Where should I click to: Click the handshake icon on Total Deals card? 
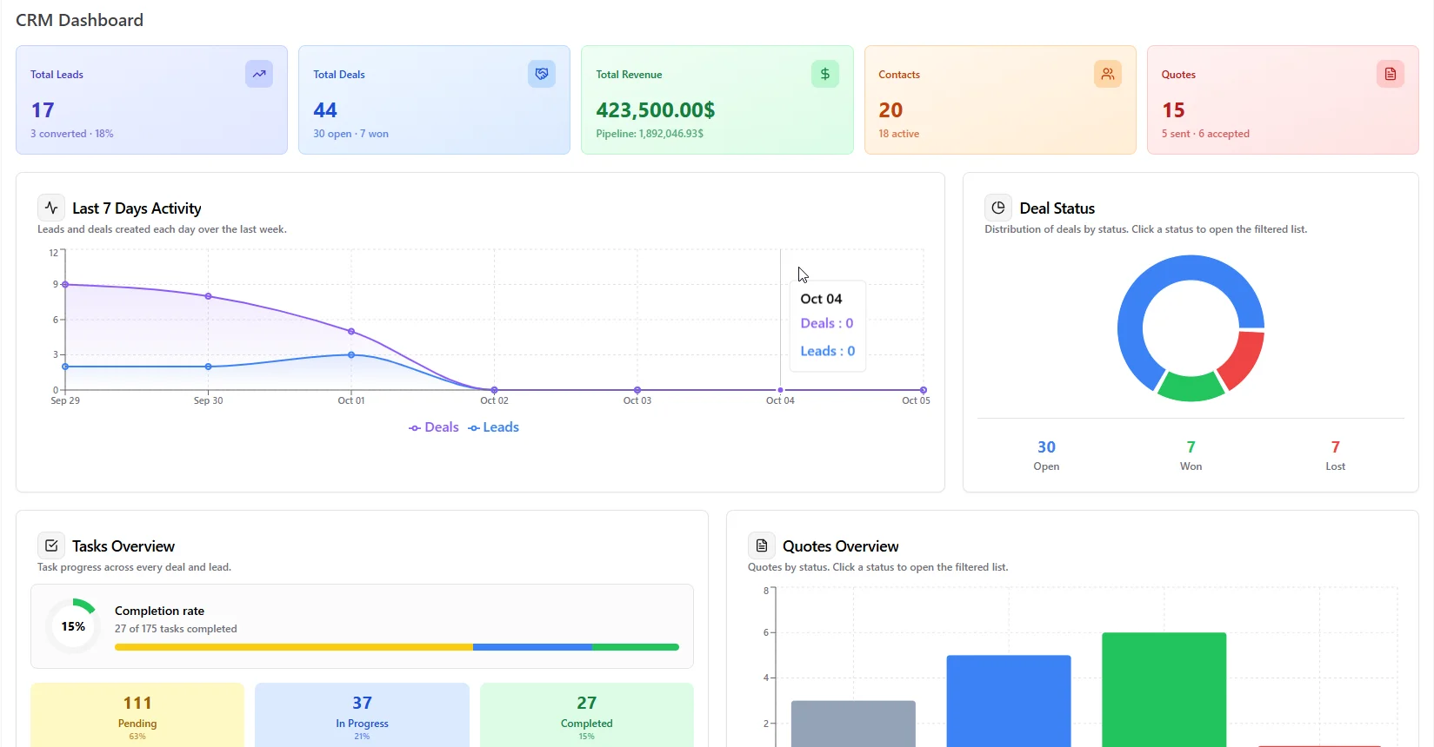542,74
